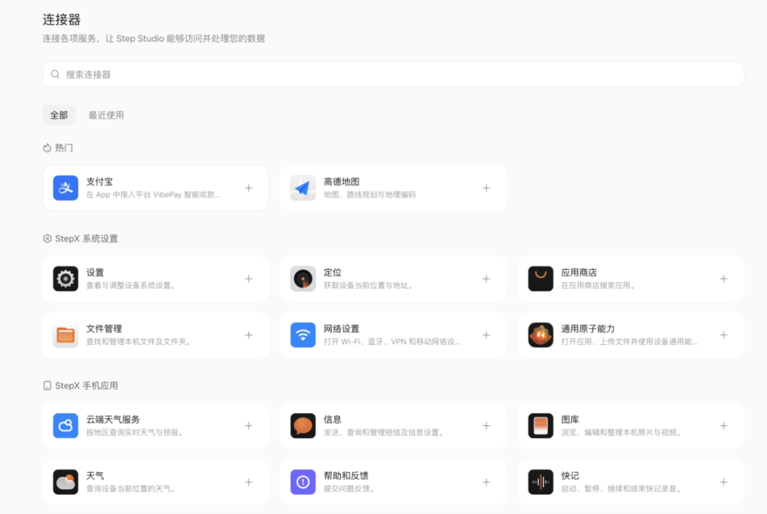This screenshot has width=767, height=514.
Task: Click the 查找和管理本机文件及文件夹 description
Action: 138,342
